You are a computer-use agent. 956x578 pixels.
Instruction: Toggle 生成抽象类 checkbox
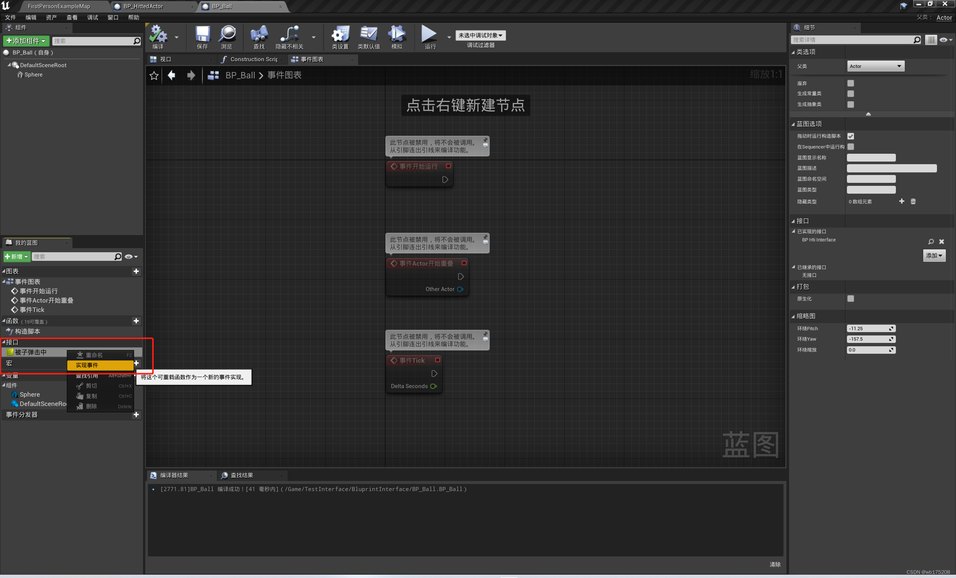pyautogui.click(x=851, y=105)
